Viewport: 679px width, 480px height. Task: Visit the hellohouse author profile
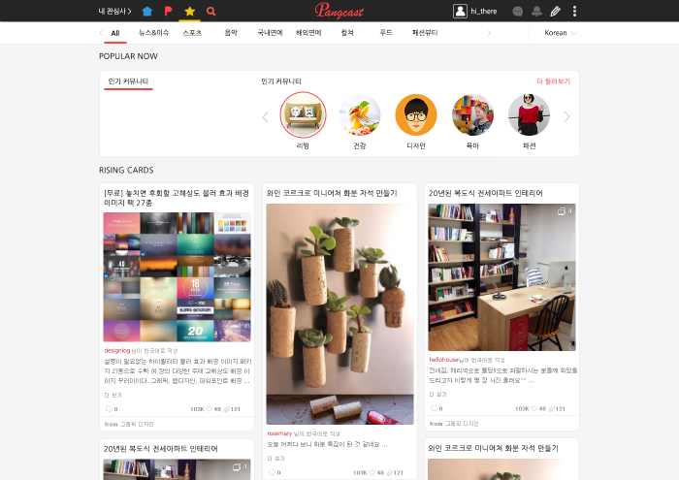(443, 360)
